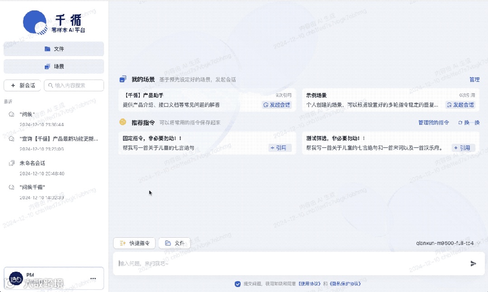Screen dimensions: 488x292
Task: Click the 千循 logo icon
Action: click(x=35, y=23)
